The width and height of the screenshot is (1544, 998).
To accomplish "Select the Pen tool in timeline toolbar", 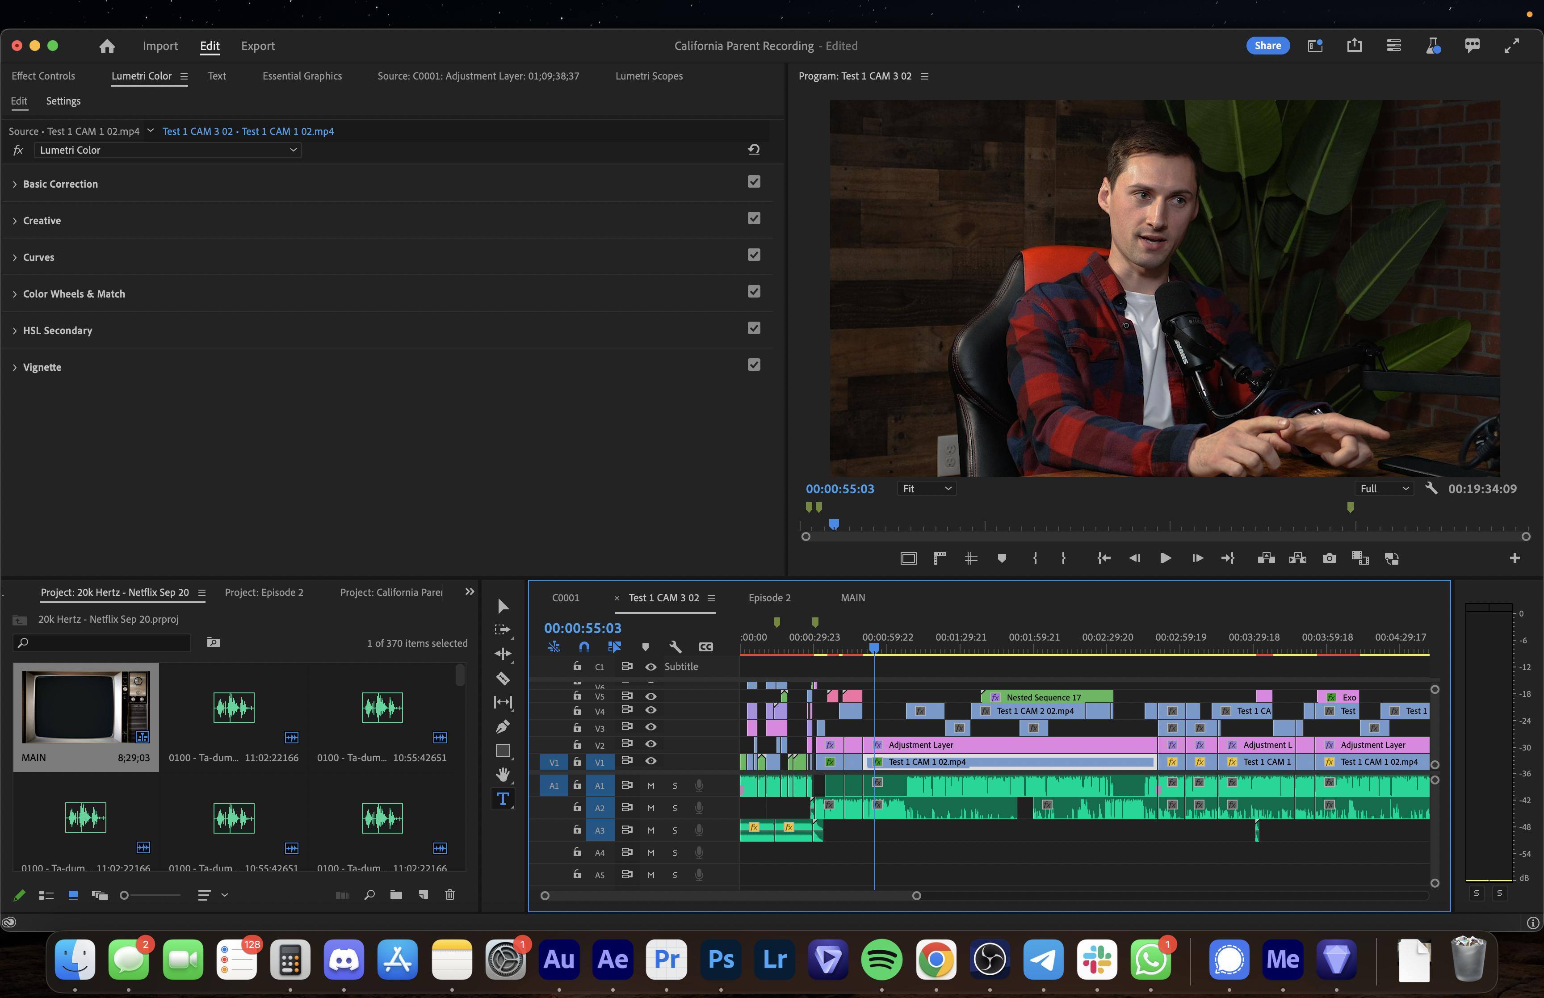I will coord(503,726).
